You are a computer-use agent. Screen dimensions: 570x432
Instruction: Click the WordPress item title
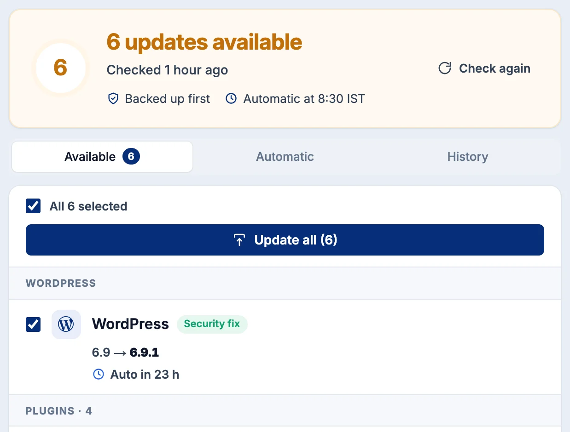point(130,324)
